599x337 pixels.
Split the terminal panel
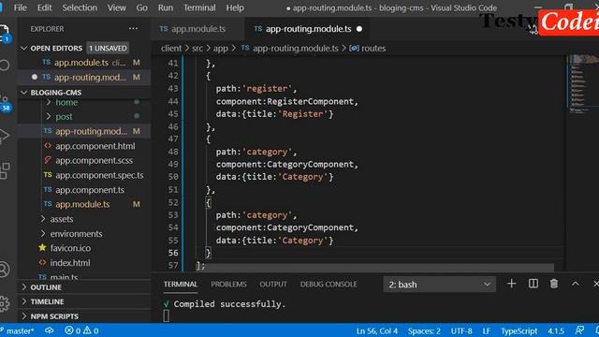tap(533, 284)
